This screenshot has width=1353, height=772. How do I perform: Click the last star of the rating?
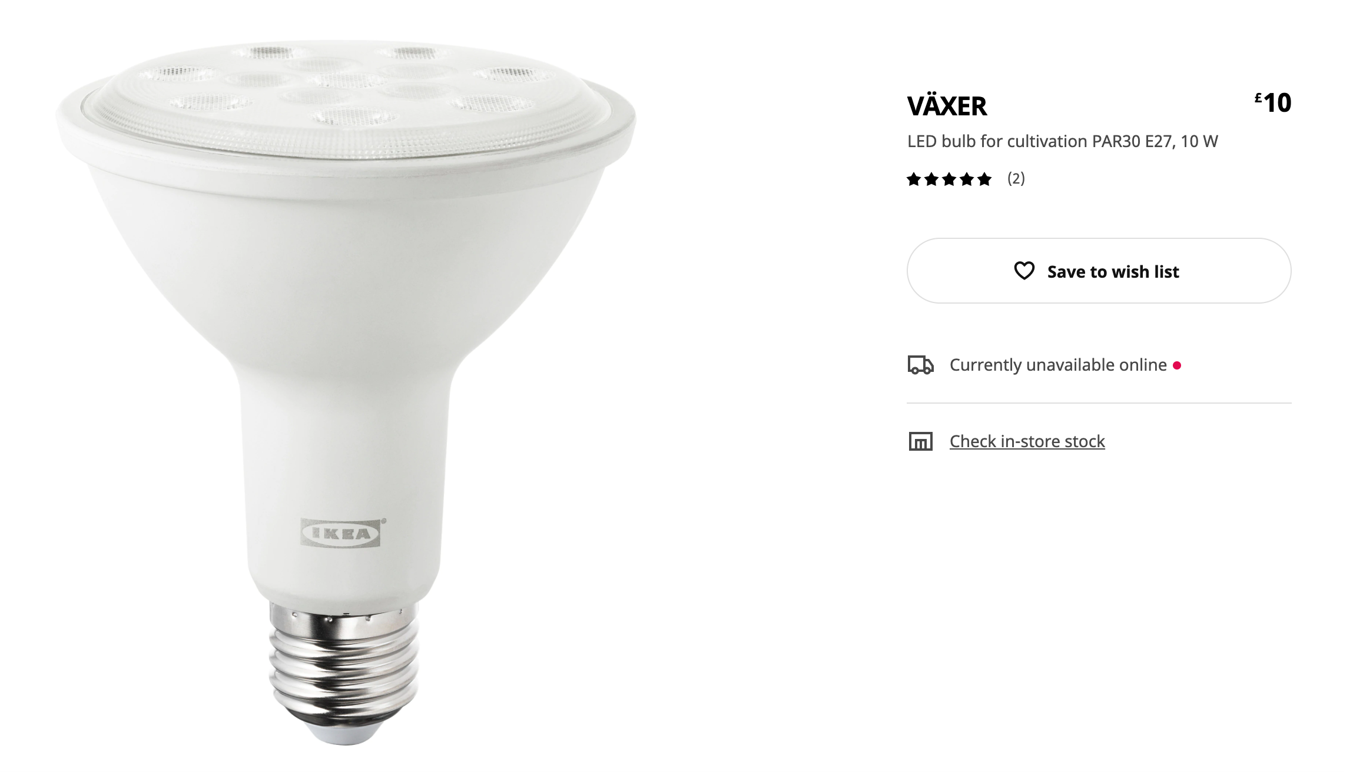pyautogui.click(x=984, y=179)
